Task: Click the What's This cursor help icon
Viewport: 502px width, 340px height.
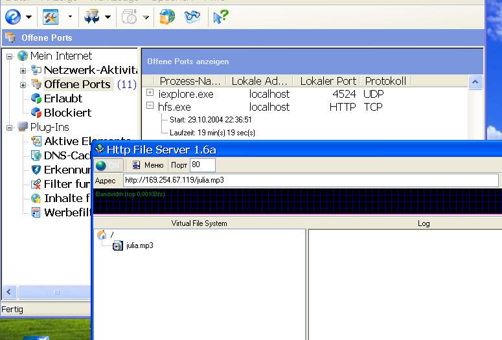Action: click(221, 17)
